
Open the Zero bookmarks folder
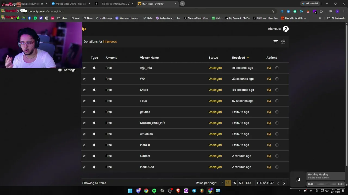[x=75, y=18]
